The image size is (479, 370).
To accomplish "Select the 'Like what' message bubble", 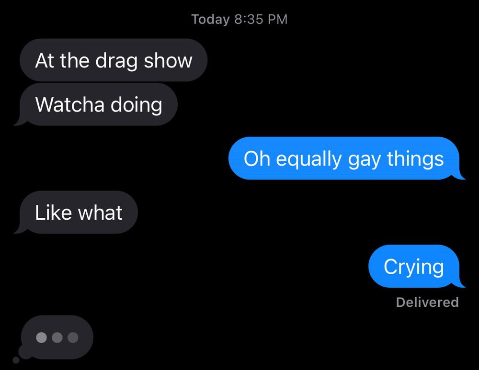I will coord(79,213).
